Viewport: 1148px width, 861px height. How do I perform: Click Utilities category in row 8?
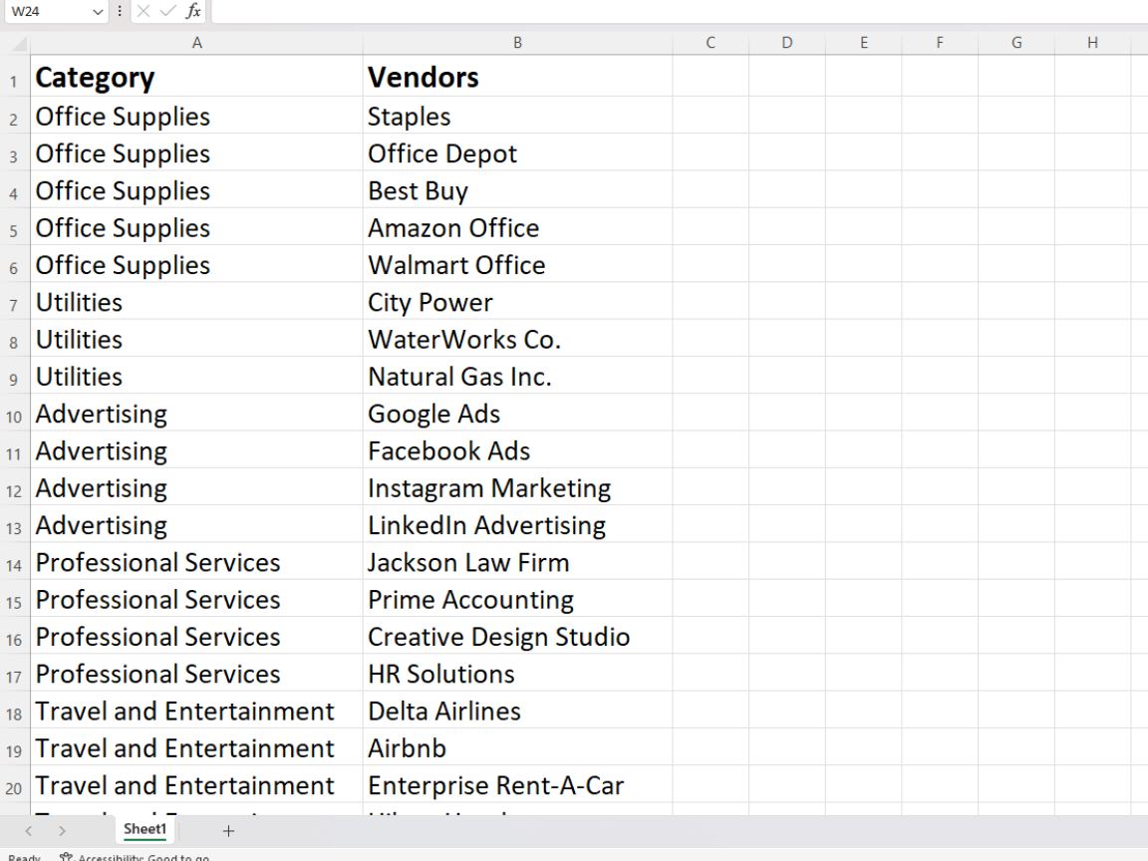(196, 340)
